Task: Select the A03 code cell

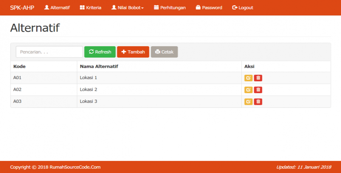Action: click(44, 101)
